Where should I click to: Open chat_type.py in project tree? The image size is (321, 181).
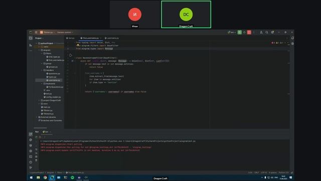point(53,57)
